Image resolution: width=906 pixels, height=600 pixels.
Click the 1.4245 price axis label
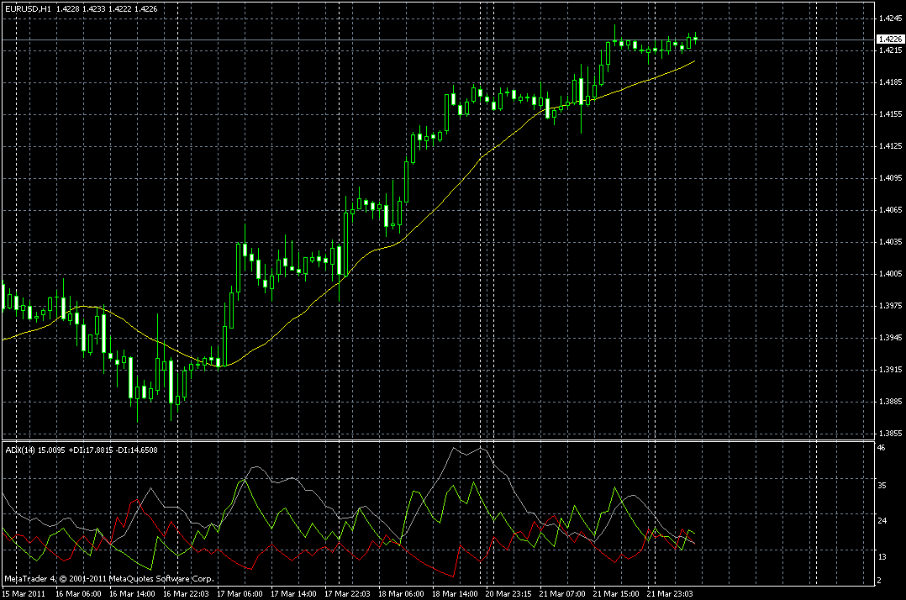tap(890, 18)
